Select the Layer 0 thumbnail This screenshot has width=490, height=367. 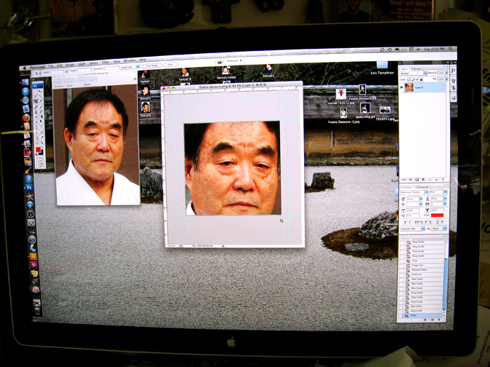point(409,87)
